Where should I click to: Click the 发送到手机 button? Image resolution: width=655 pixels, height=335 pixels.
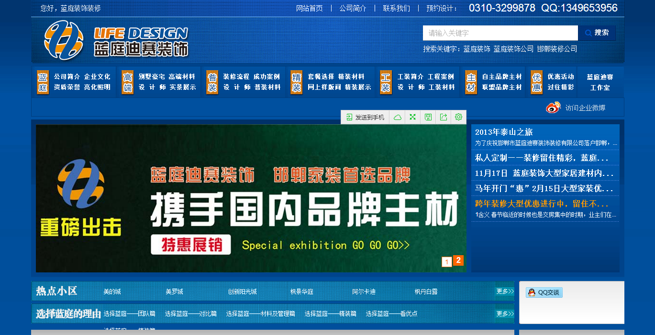pyautogui.click(x=365, y=117)
